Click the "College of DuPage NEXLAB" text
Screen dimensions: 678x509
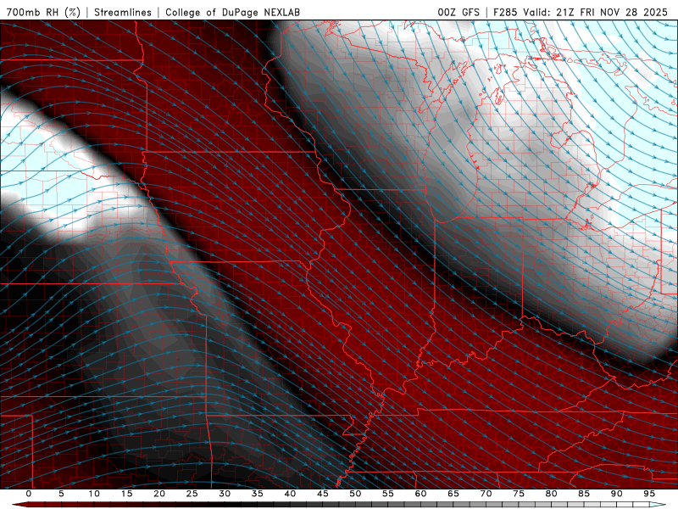click(232, 12)
